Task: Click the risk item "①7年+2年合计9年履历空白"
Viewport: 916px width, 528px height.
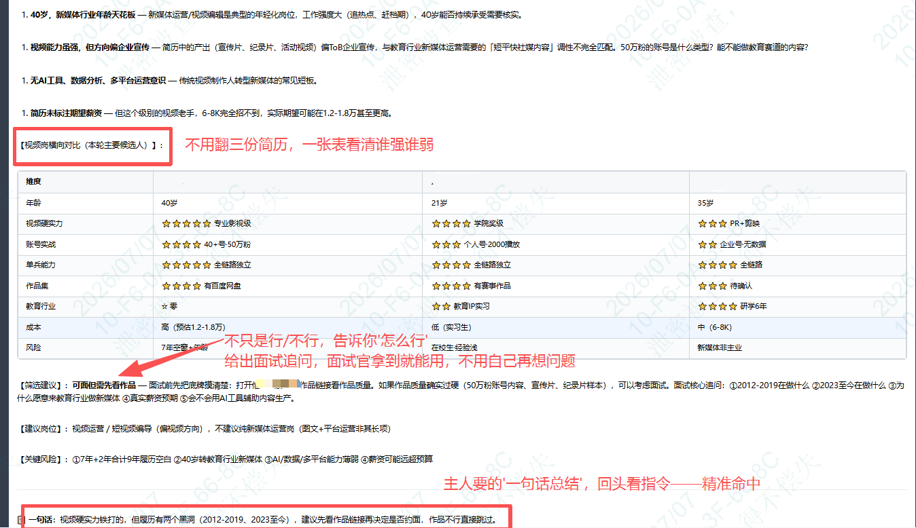Action: pyautogui.click(x=122, y=459)
